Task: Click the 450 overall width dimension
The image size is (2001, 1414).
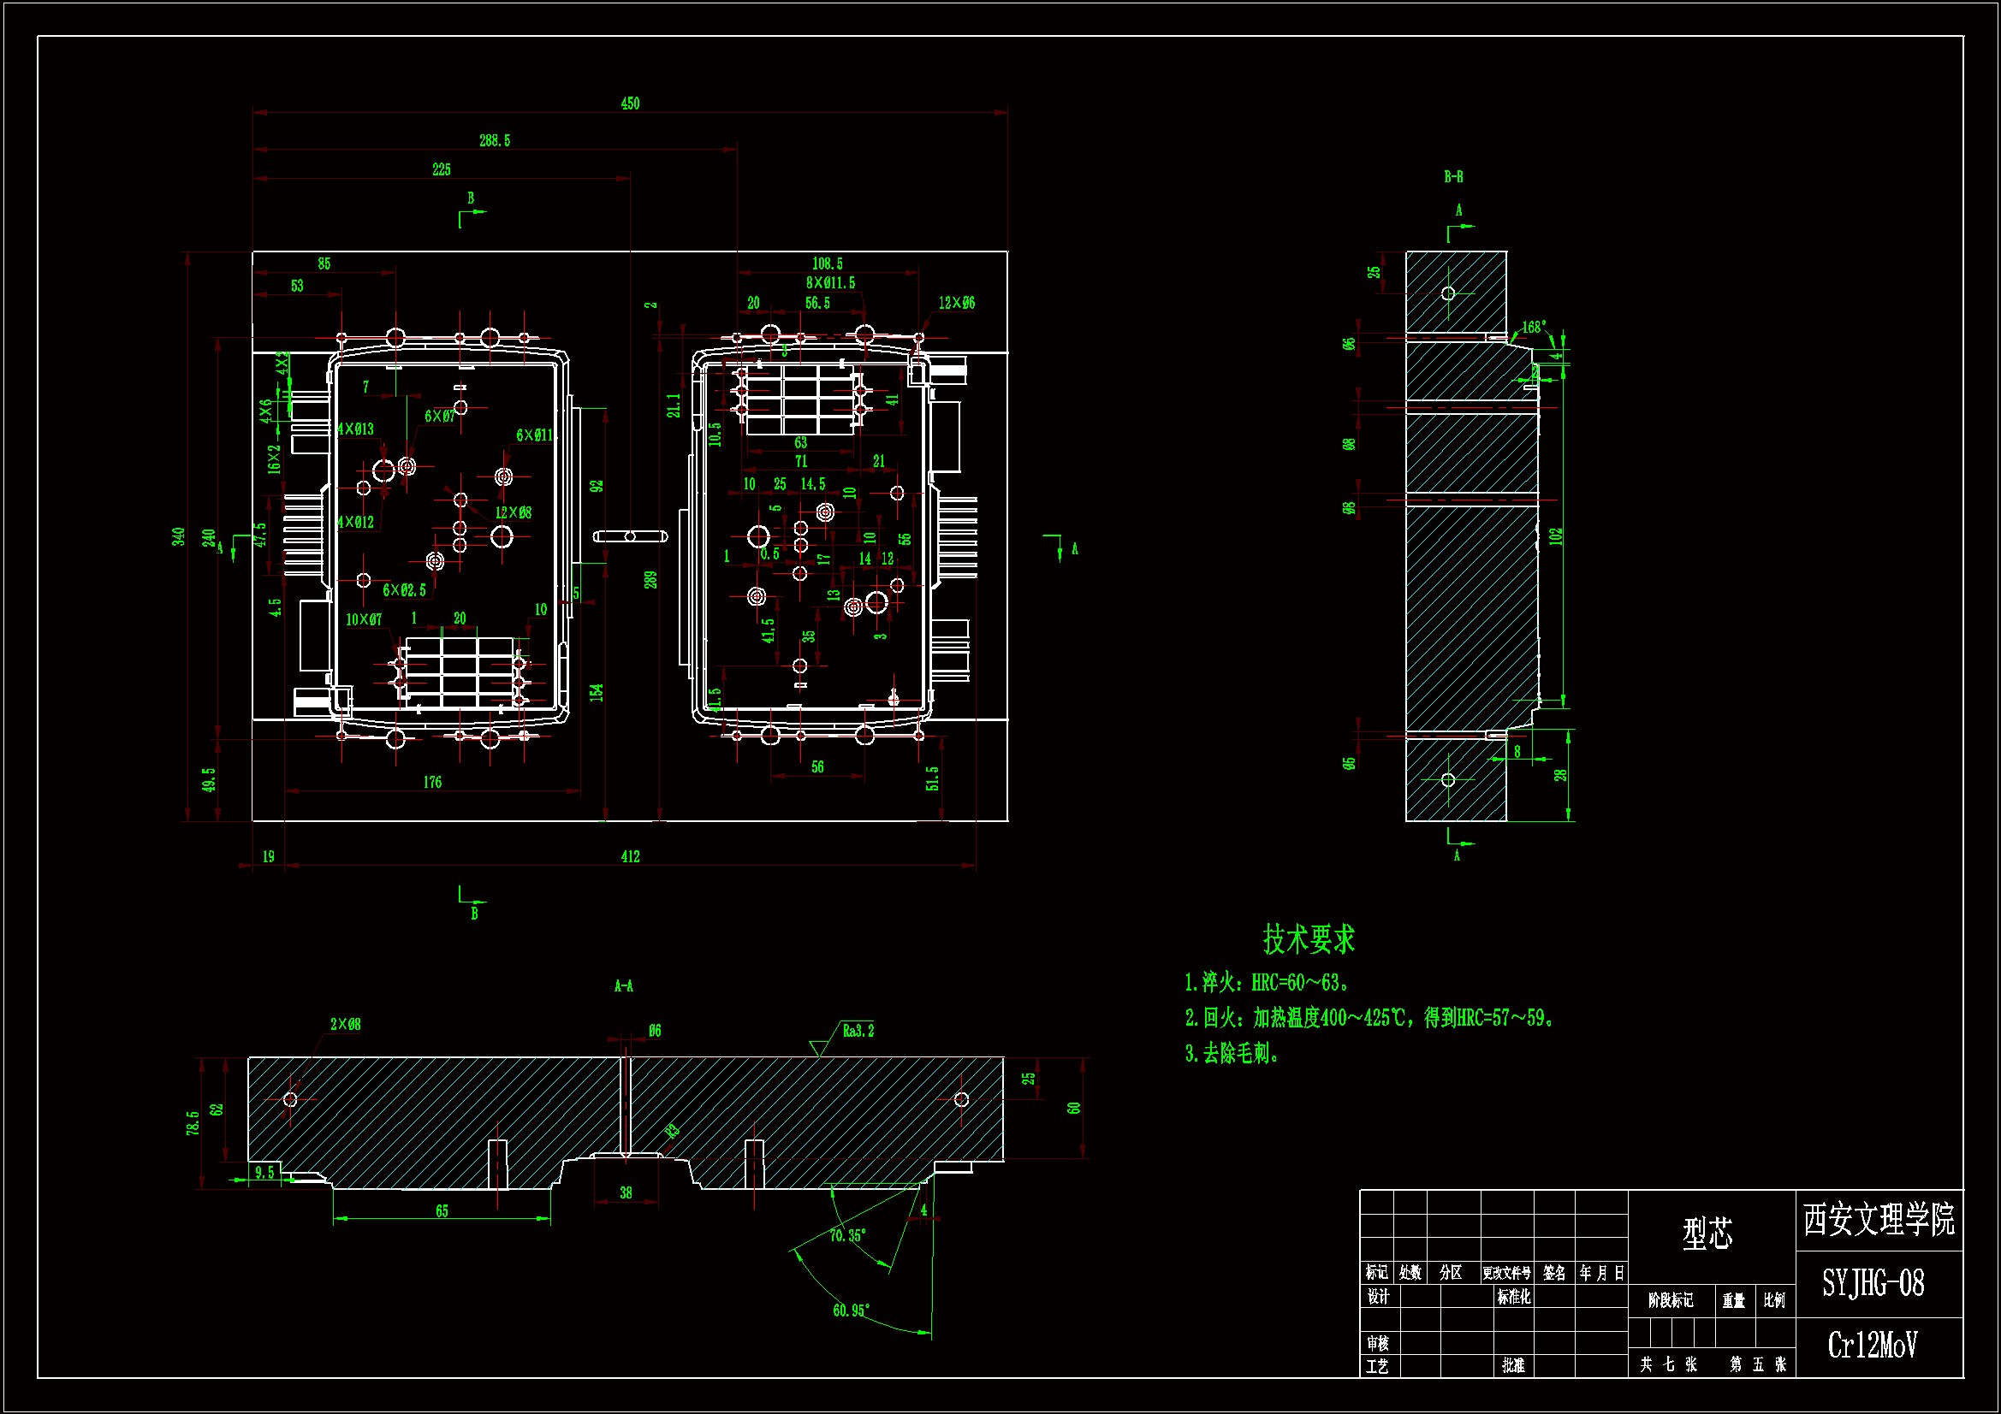Action: [x=630, y=104]
